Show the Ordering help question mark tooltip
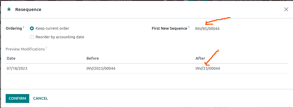This screenshot has width=293, height=108. pos(24,27)
